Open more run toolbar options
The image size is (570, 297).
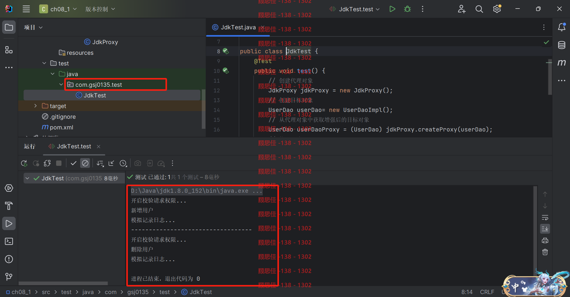pyautogui.click(x=172, y=163)
